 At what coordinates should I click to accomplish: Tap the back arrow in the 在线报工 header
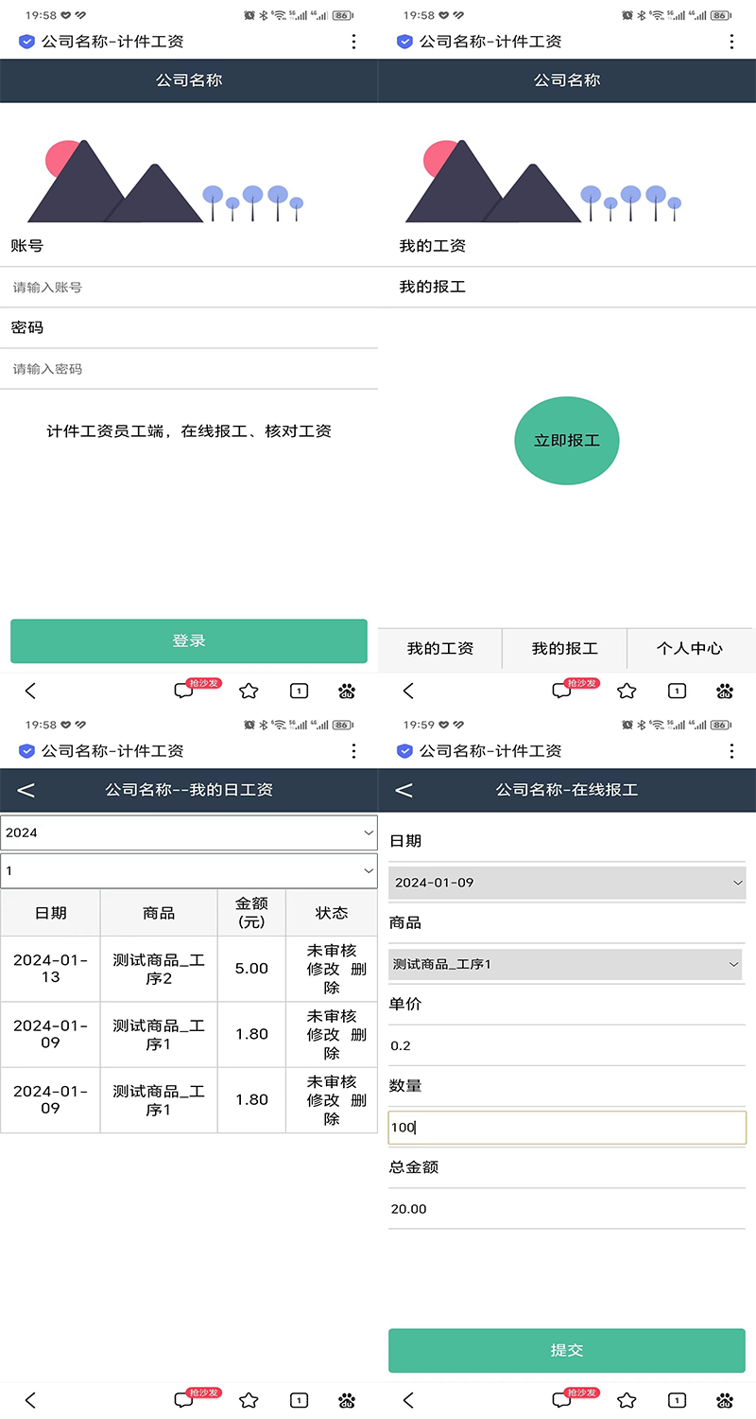[404, 790]
